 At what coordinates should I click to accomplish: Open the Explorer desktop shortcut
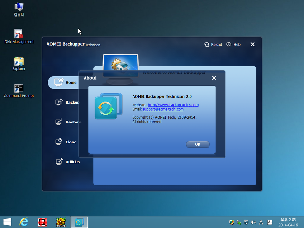tap(19, 64)
